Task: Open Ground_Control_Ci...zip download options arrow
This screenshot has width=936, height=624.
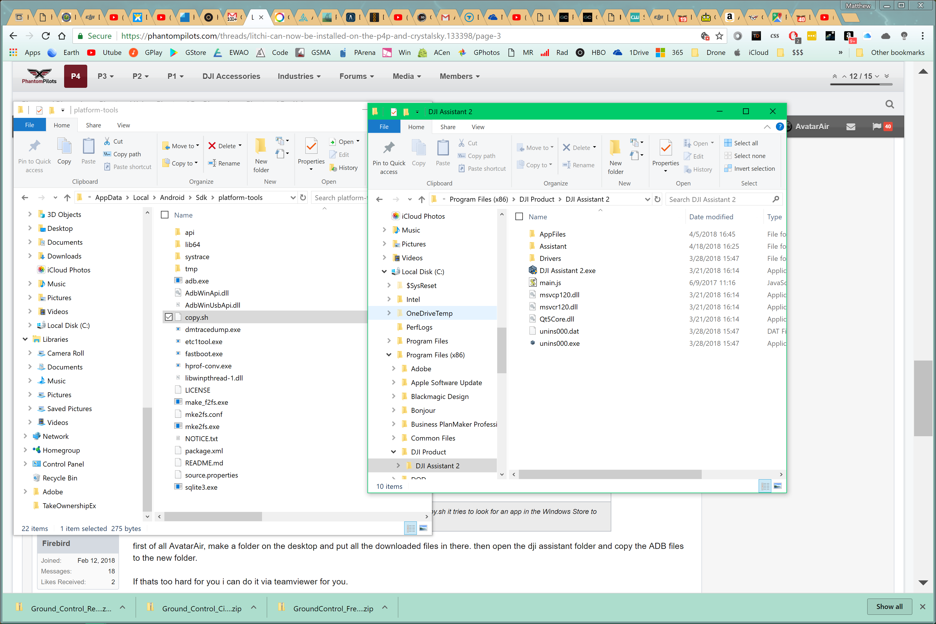Action: tap(253, 607)
